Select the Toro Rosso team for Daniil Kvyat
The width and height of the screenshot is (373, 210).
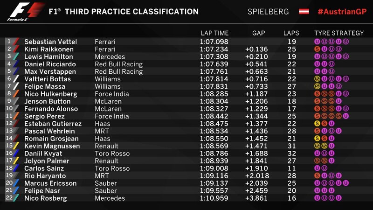point(112,154)
